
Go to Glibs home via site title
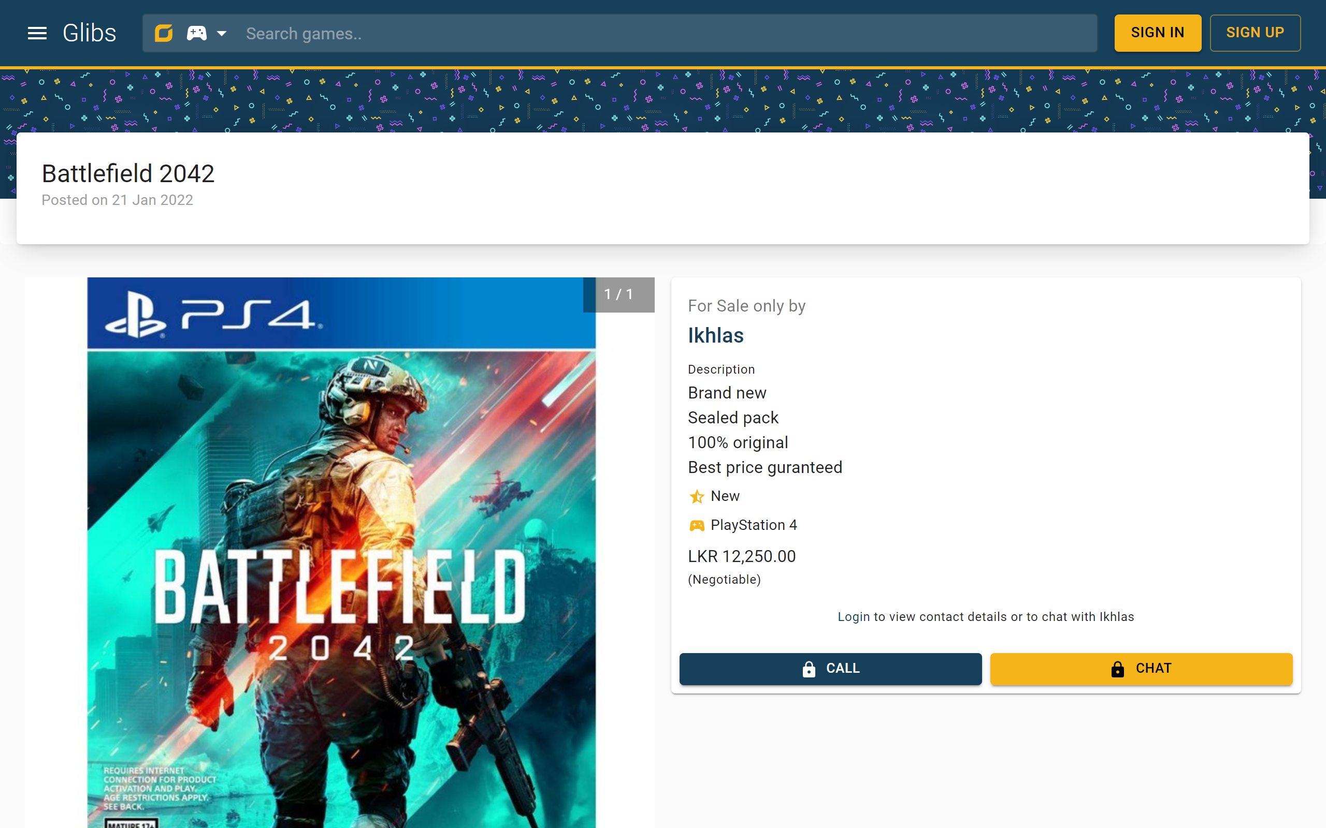(89, 34)
